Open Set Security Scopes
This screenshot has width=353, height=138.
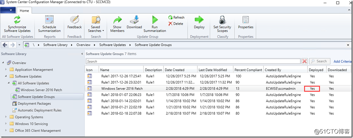pyautogui.click(x=222, y=24)
